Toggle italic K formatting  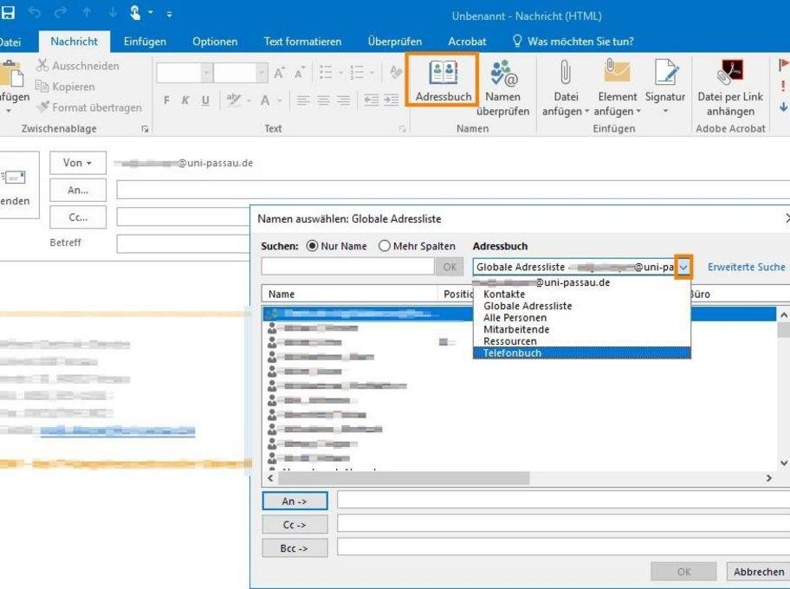tap(185, 100)
